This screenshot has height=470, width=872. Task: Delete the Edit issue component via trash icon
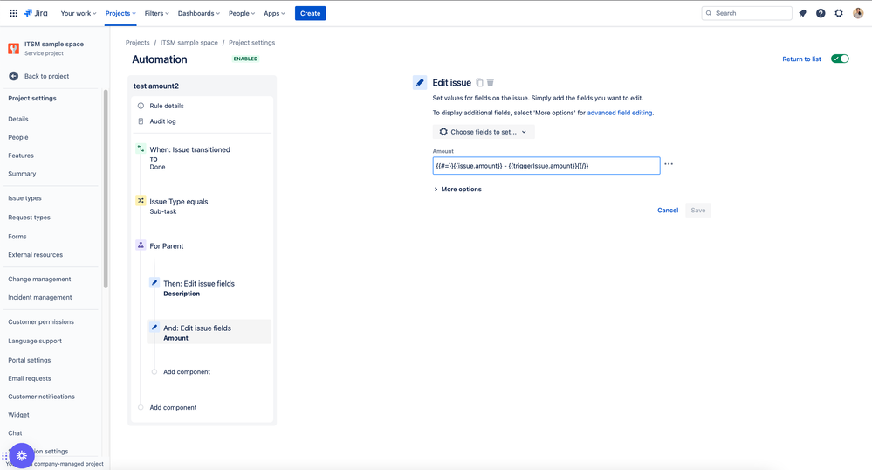click(491, 82)
